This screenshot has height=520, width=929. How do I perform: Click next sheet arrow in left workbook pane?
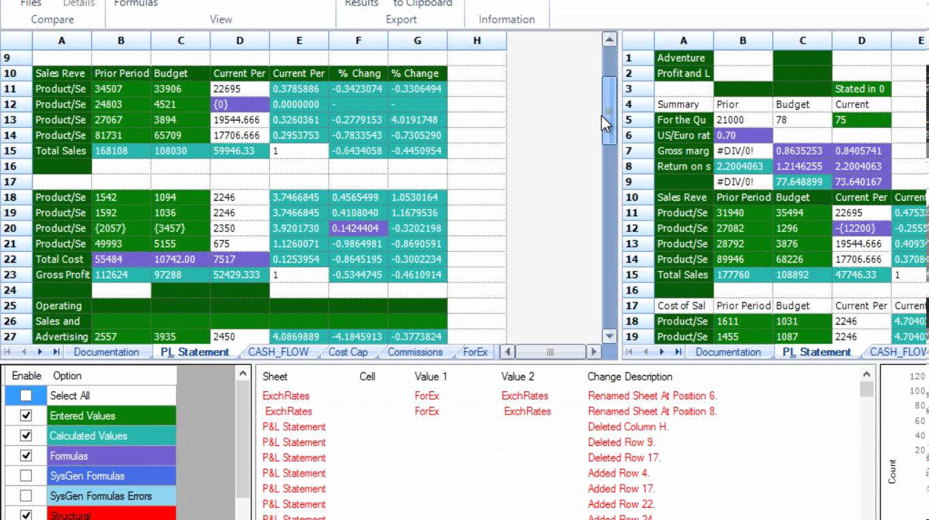point(40,352)
